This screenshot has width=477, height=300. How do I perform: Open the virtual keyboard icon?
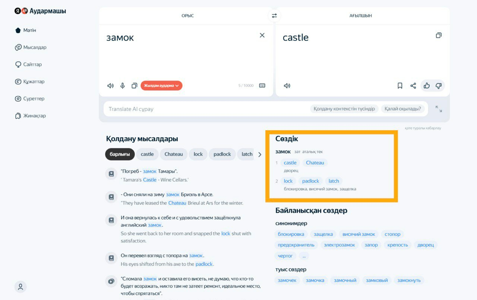[262, 86]
